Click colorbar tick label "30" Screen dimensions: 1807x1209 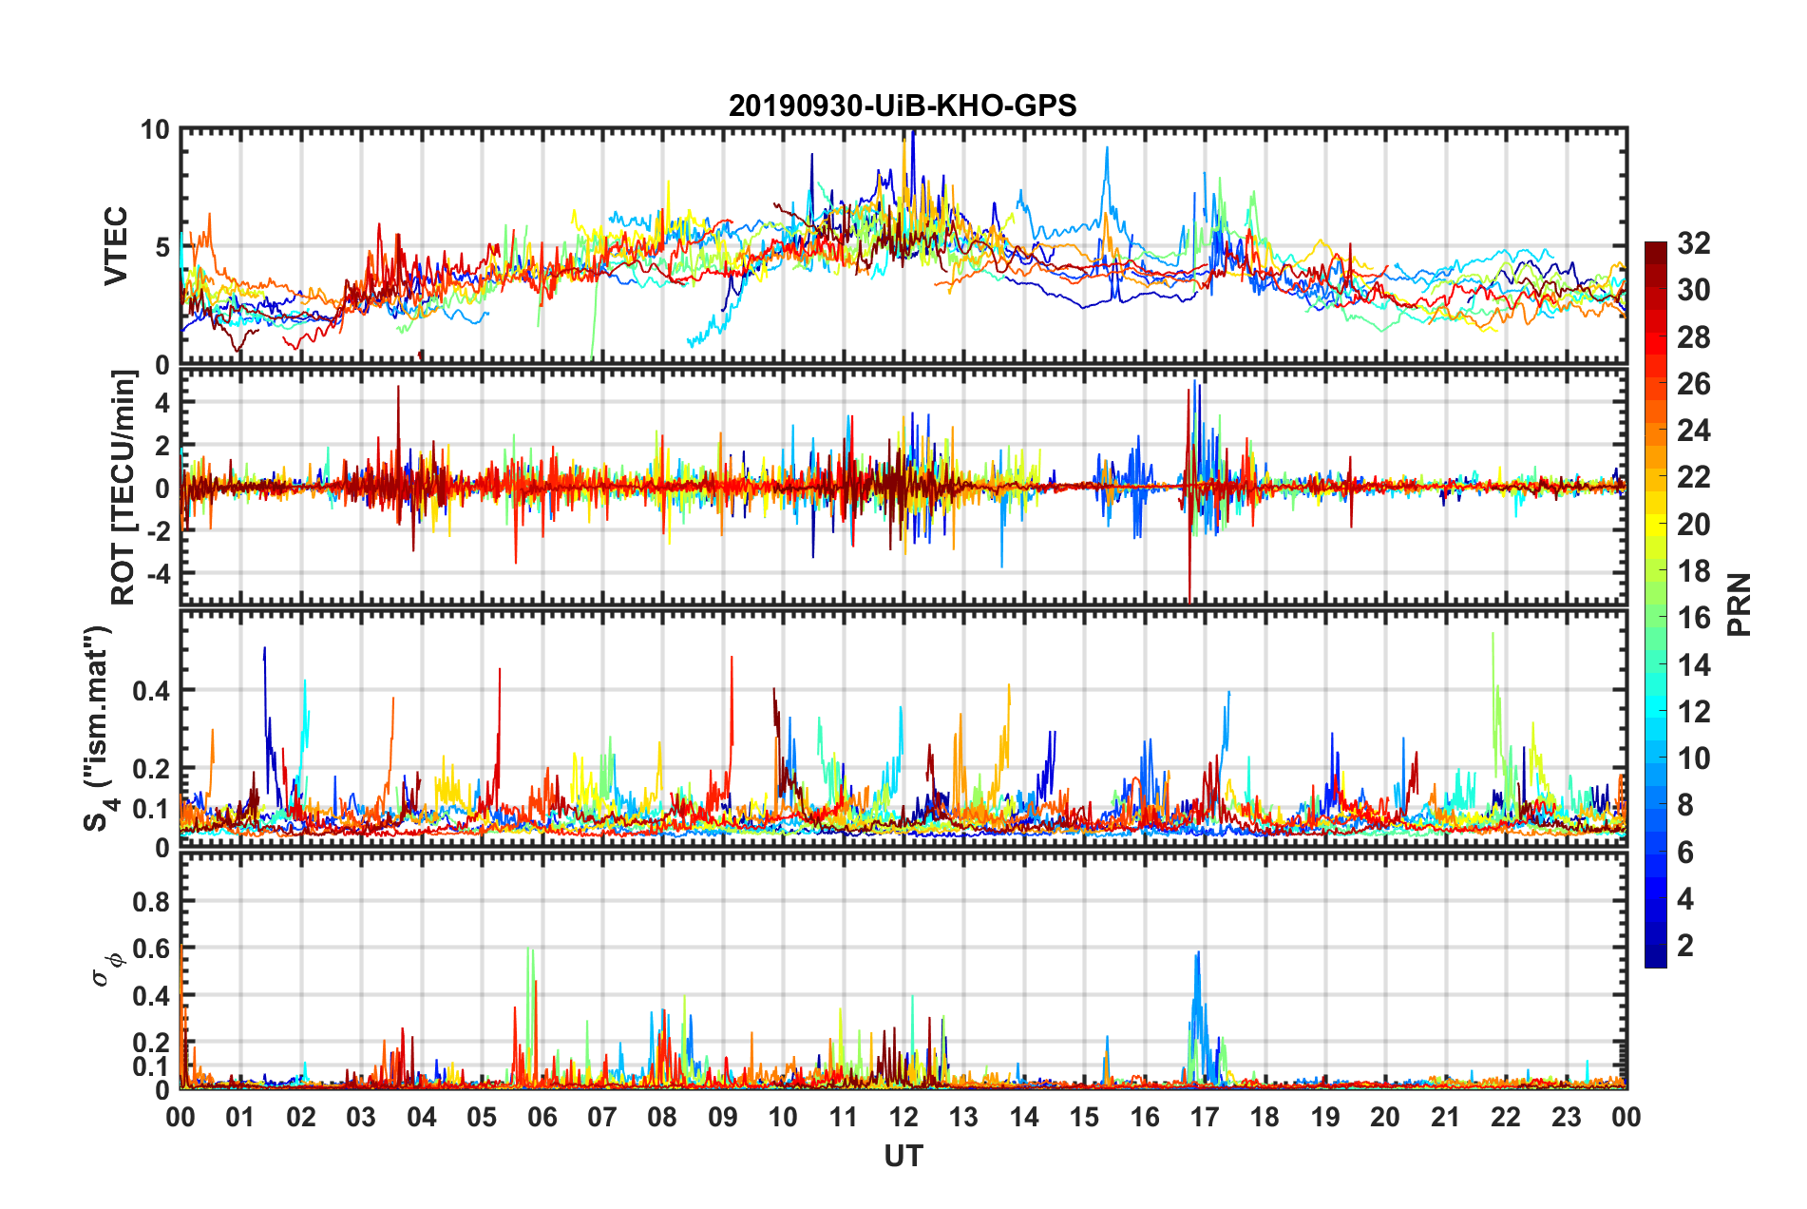pyautogui.click(x=1693, y=290)
